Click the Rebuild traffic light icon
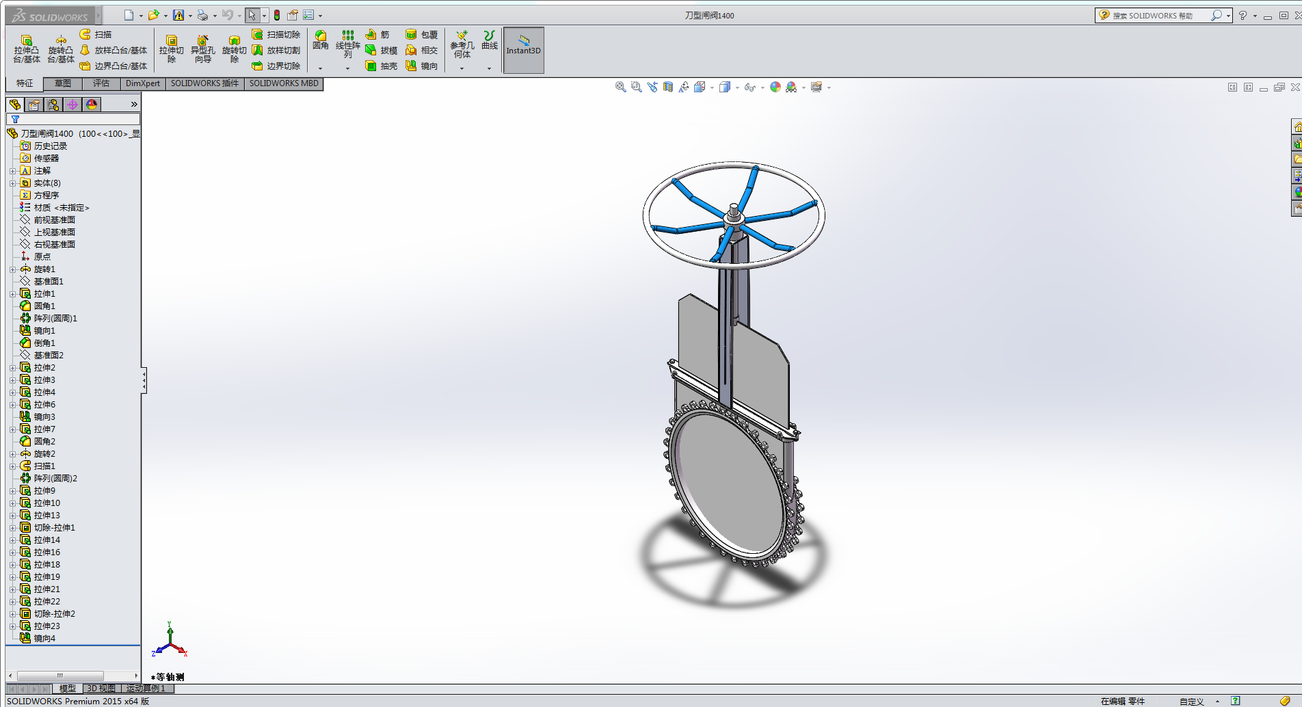Viewport: 1302px width, 707px height. (277, 15)
